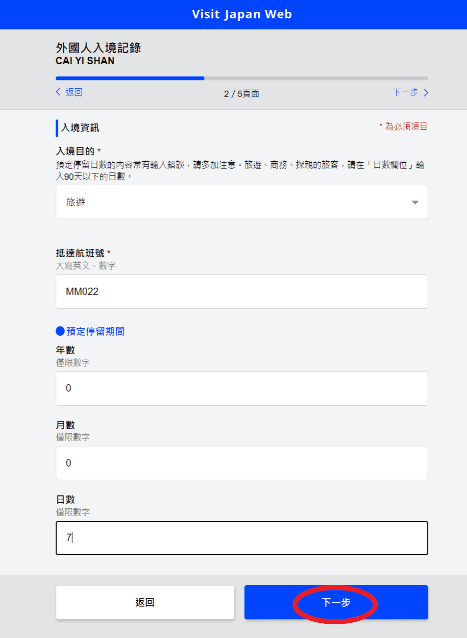Click the name CAI YI SHAN
The image size is (467, 638).
pyautogui.click(x=85, y=61)
